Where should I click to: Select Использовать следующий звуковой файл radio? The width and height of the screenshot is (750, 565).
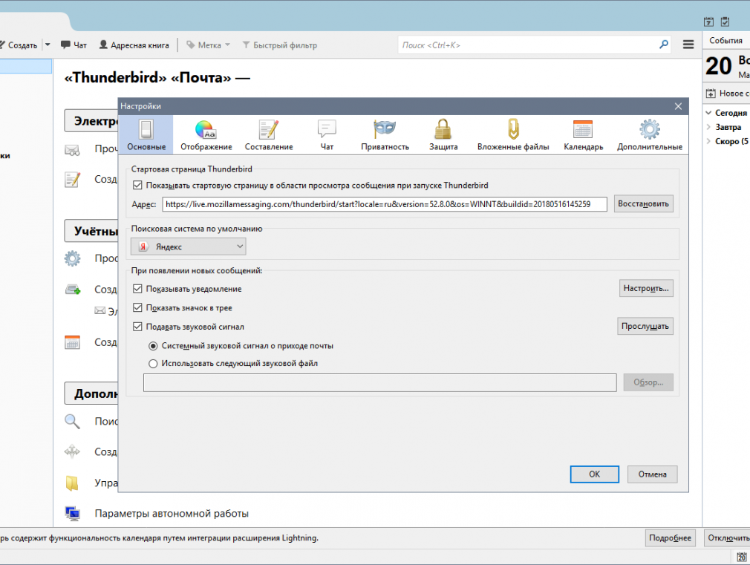click(x=153, y=364)
